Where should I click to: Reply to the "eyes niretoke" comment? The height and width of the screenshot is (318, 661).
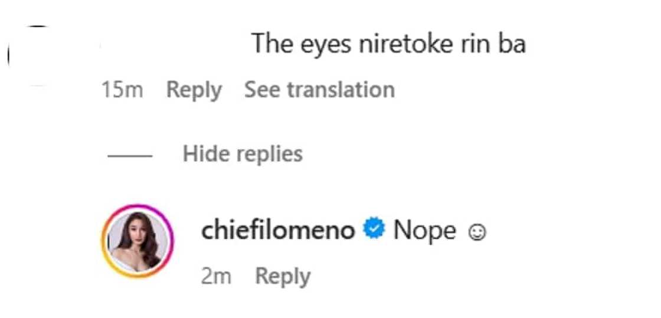(194, 90)
